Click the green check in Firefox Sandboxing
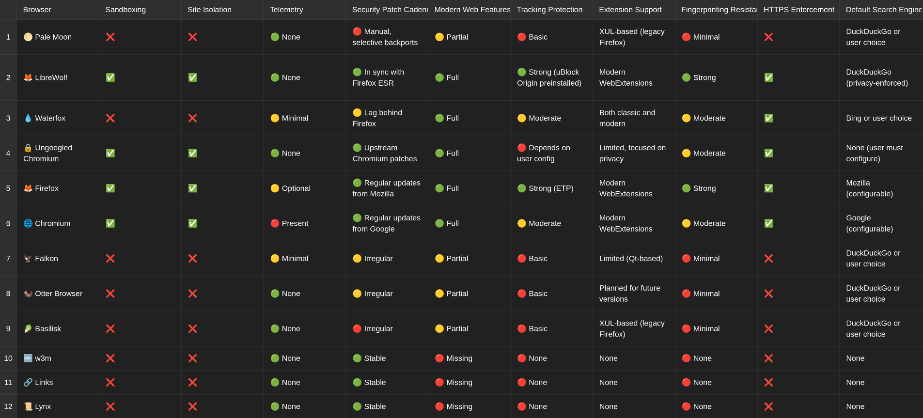This screenshot has width=923, height=418. 110,188
